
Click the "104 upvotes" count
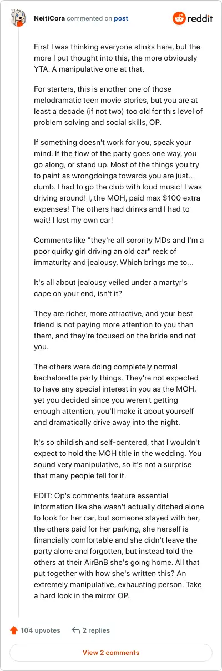tap(40, 630)
